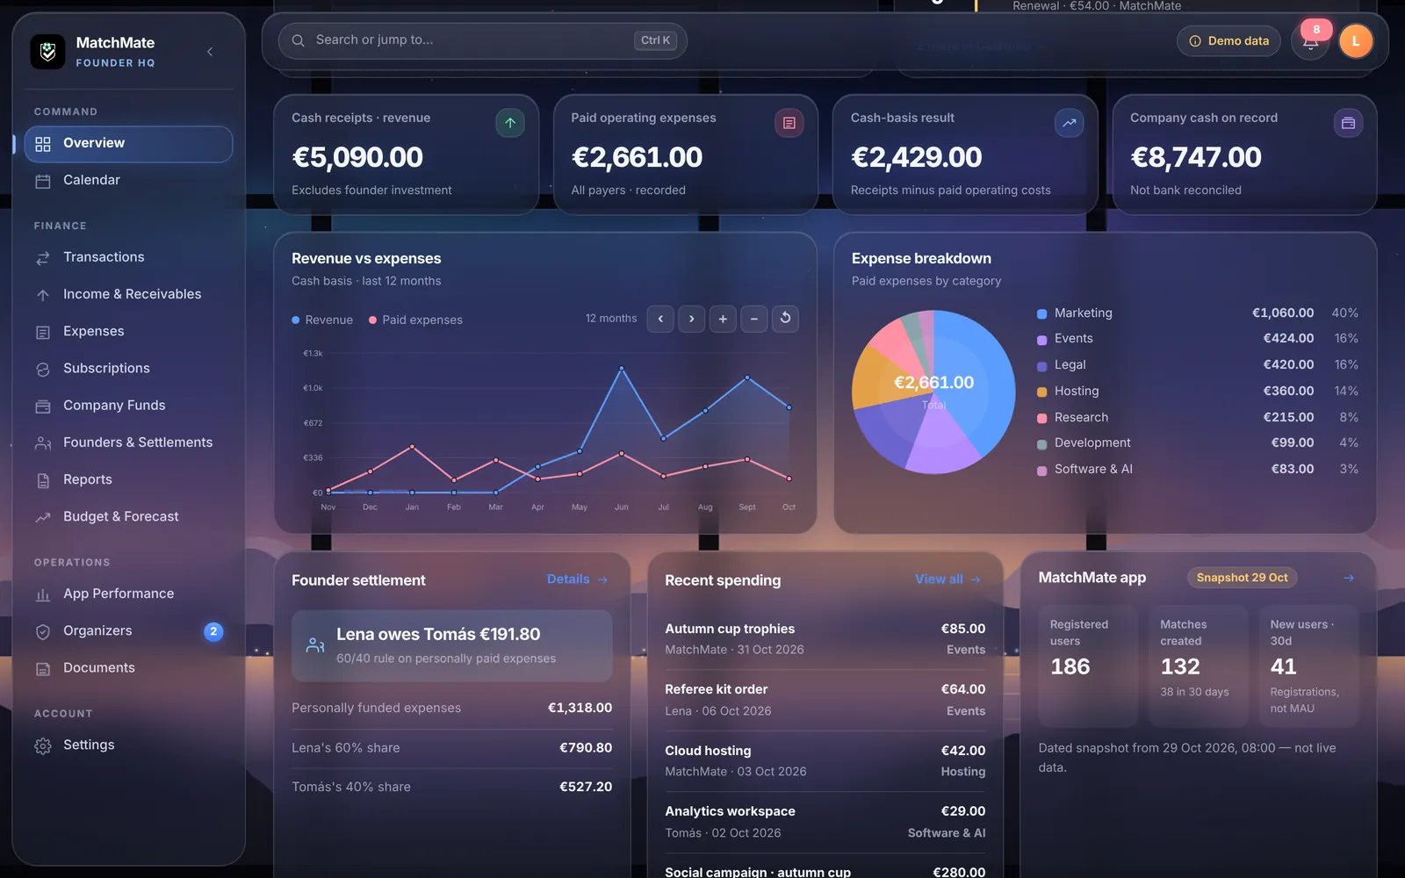Open Income & Receivables page
The width and height of the screenshot is (1405, 878).
click(128, 295)
